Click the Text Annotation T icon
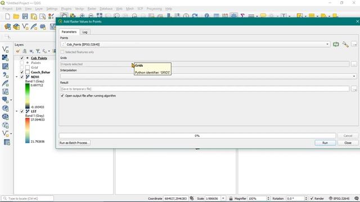Screen dimensions: 360x202 283,16
